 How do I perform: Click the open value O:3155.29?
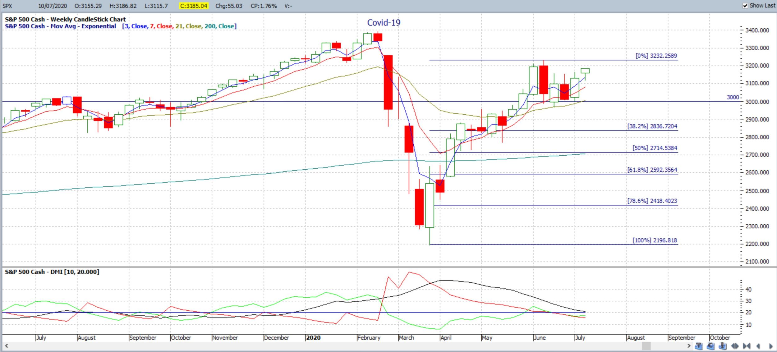pyautogui.click(x=88, y=6)
